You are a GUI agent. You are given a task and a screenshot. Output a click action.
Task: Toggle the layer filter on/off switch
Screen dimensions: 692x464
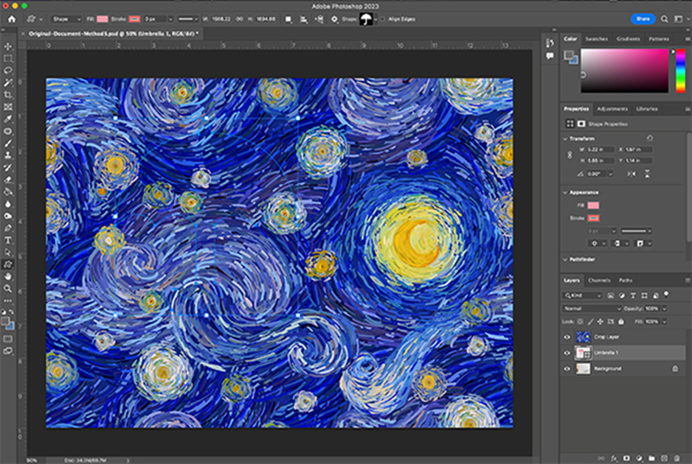coord(666,295)
